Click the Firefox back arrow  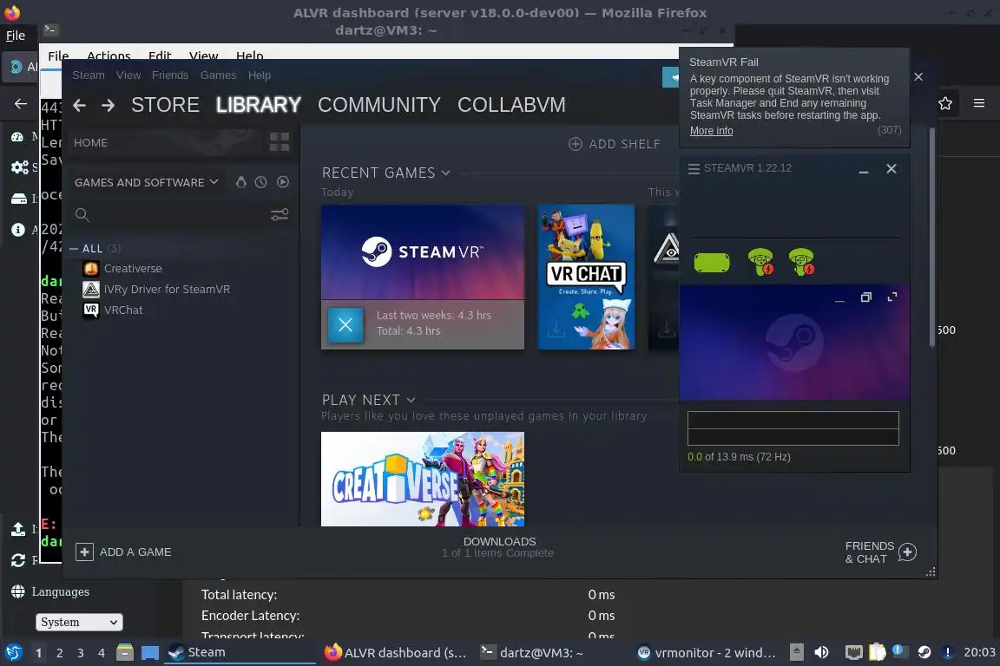point(21,103)
